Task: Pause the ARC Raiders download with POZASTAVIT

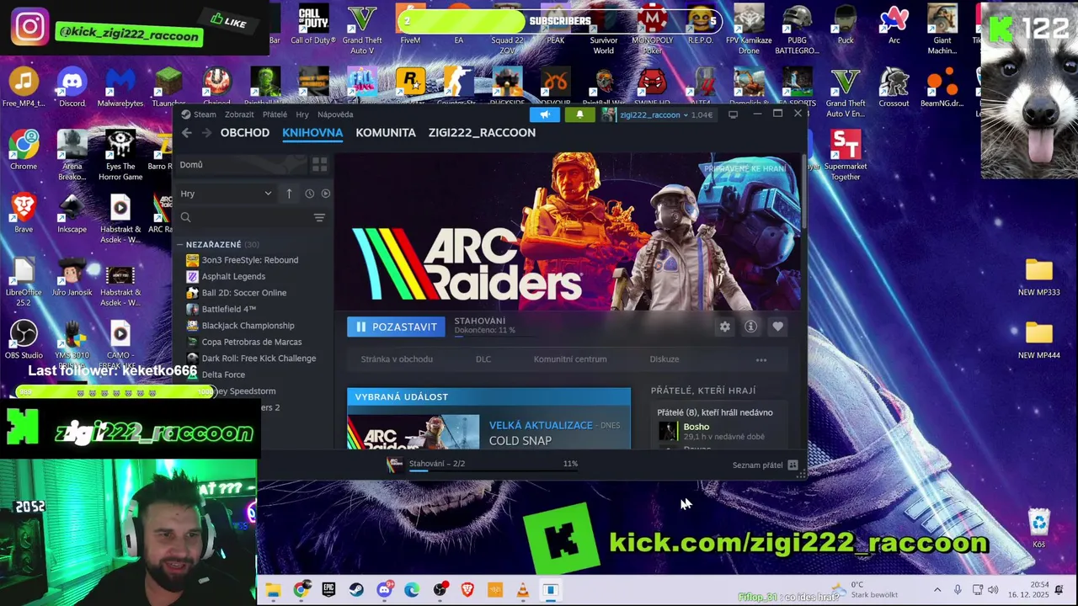Action: coord(396,327)
